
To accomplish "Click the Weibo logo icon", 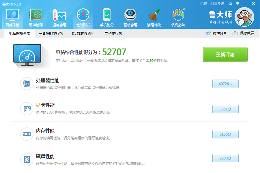I will [x=208, y=33].
